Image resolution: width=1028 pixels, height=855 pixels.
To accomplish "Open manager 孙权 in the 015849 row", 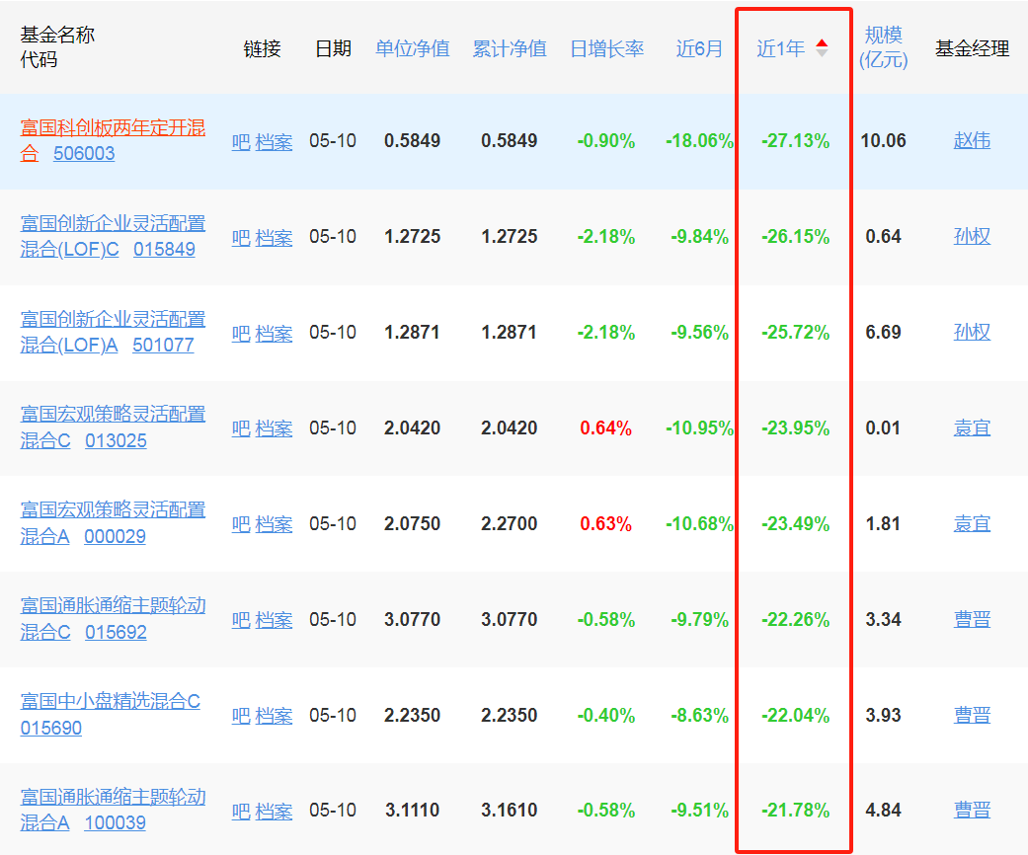I will tap(972, 236).
